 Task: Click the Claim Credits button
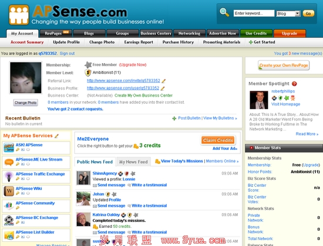click(218, 140)
